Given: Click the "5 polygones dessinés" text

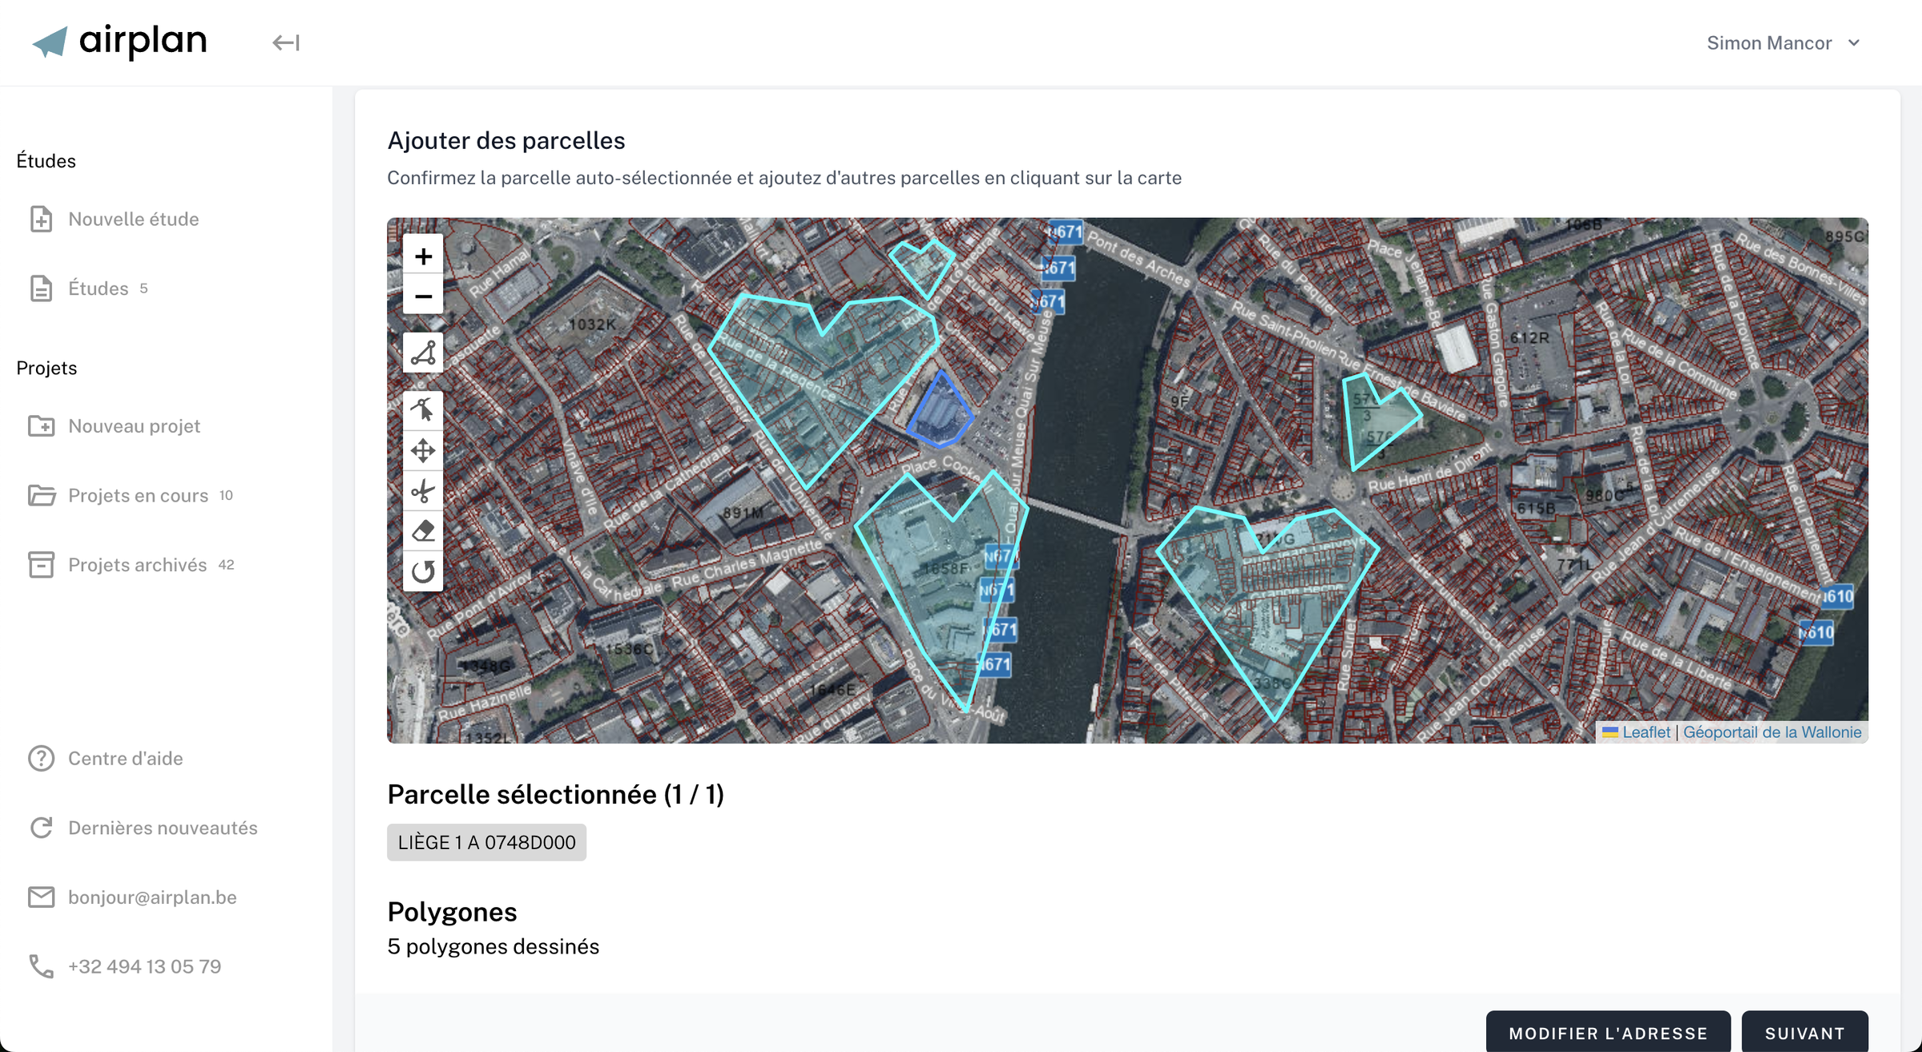Looking at the screenshot, I should coord(493,946).
